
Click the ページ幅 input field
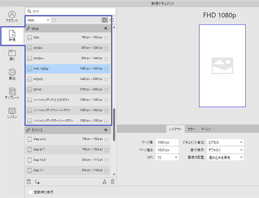tap(167, 142)
